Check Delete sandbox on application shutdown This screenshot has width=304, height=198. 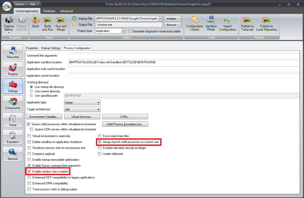click(x=29, y=142)
